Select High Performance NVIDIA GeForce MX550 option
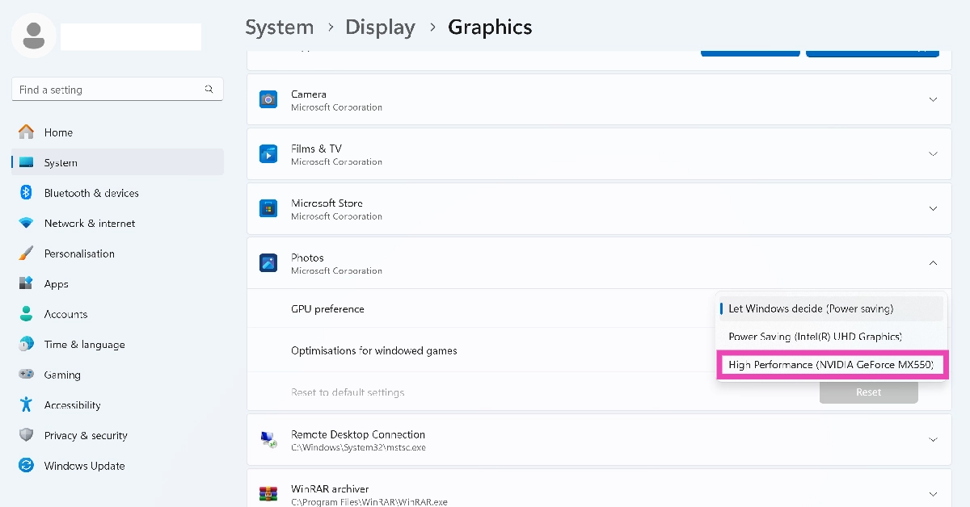 point(831,365)
